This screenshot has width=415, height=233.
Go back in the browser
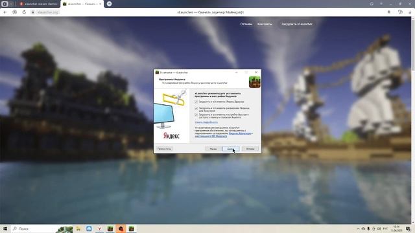(5, 12)
